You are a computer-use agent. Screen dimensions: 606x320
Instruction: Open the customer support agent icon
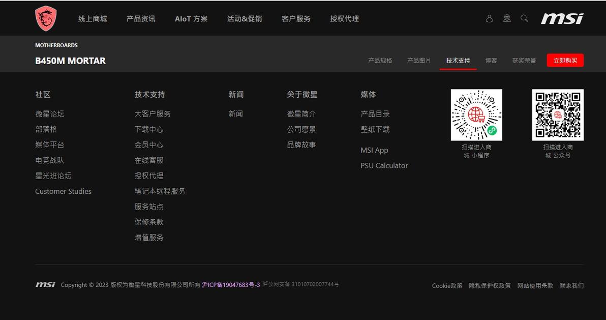[507, 18]
